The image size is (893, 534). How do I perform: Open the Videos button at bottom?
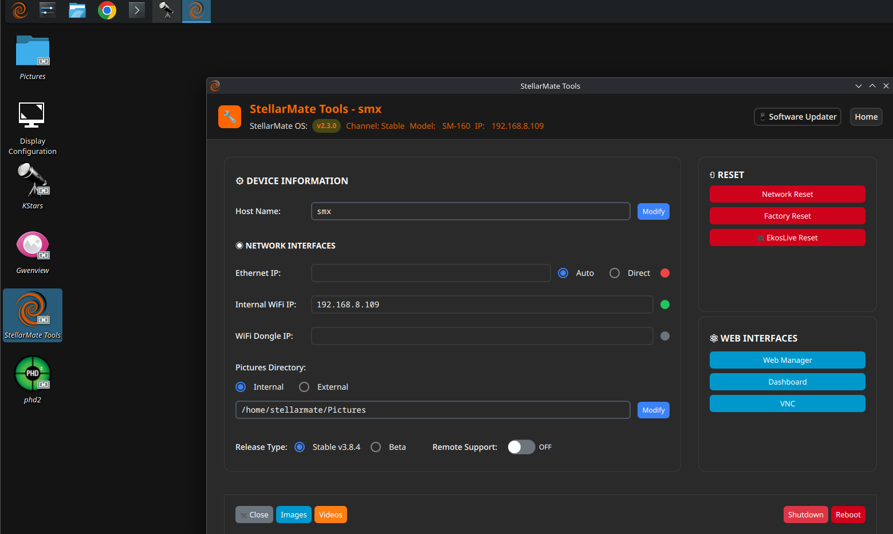[331, 515]
